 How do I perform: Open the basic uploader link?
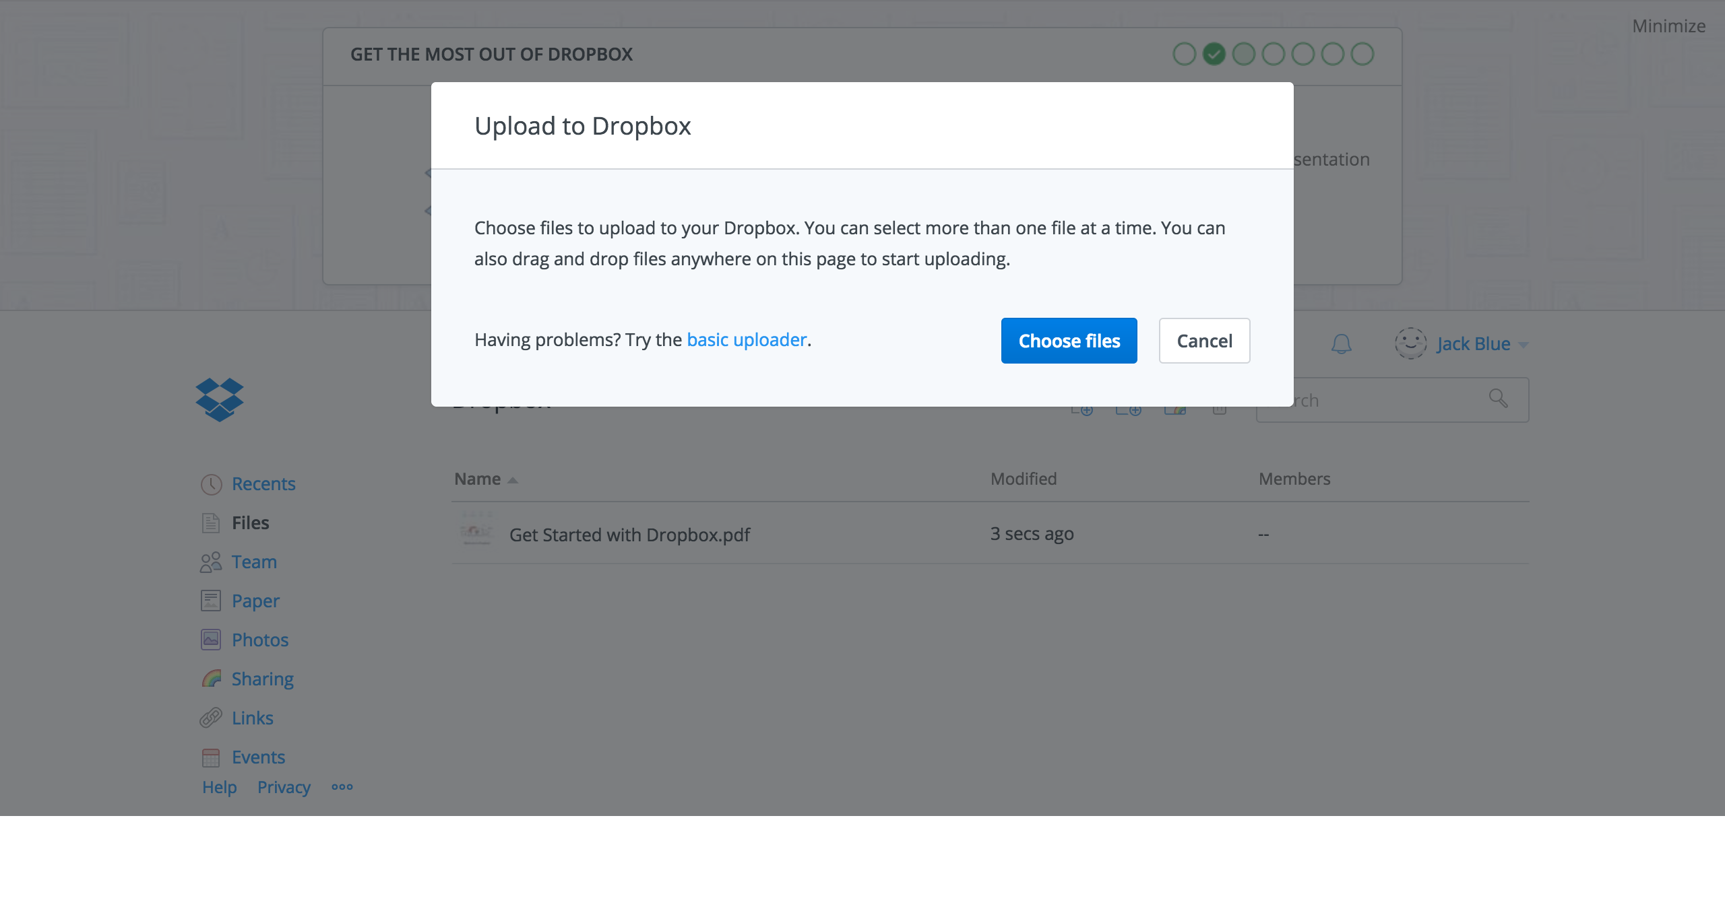coord(747,339)
